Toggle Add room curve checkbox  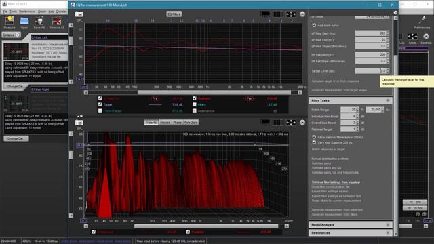tap(314, 25)
